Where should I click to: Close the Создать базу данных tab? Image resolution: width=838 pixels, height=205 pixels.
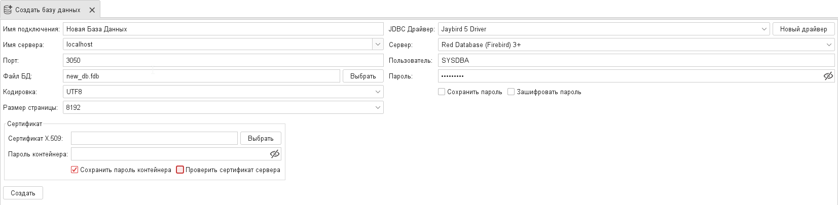point(92,10)
